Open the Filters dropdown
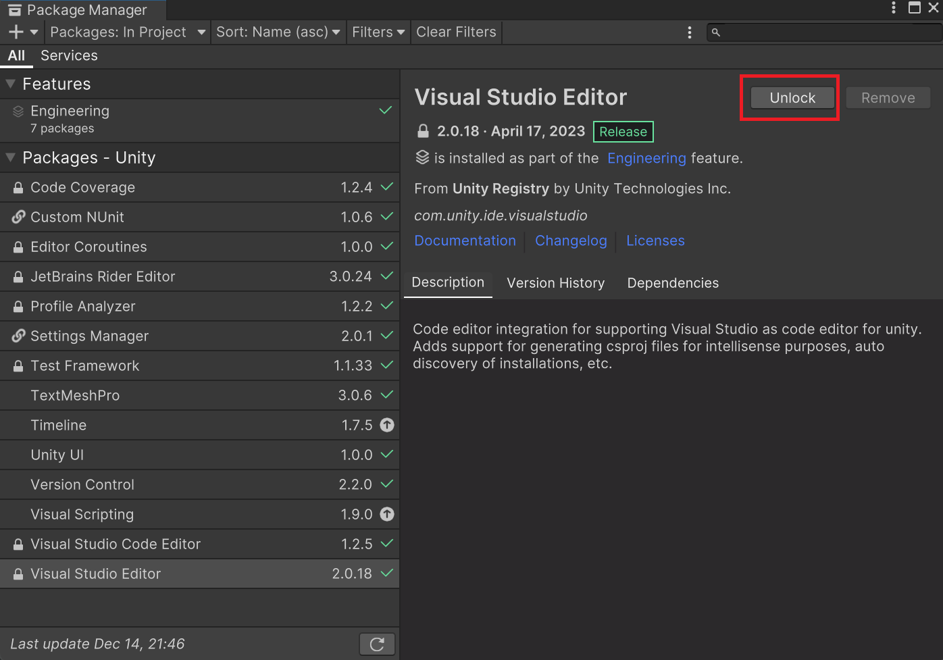This screenshot has width=943, height=660. coord(378,32)
